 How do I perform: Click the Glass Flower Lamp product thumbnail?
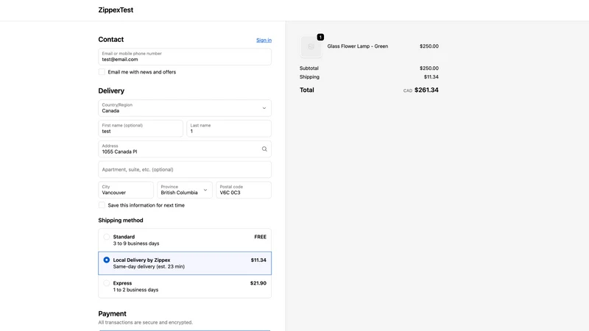311,46
